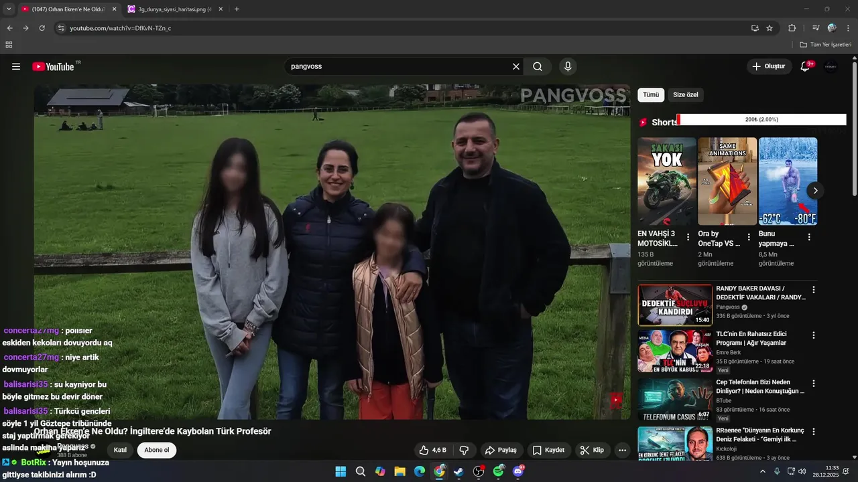858x482 pixels.
Task: Open system volume icon in tray
Action: click(x=802, y=471)
